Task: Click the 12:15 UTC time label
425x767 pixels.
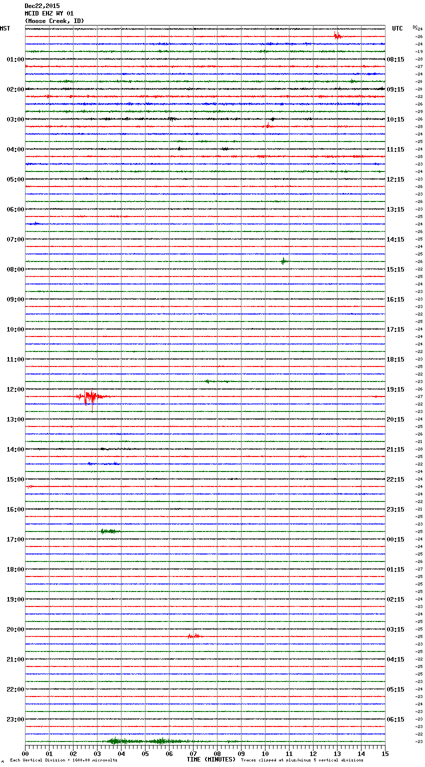Action: click(395, 179)
